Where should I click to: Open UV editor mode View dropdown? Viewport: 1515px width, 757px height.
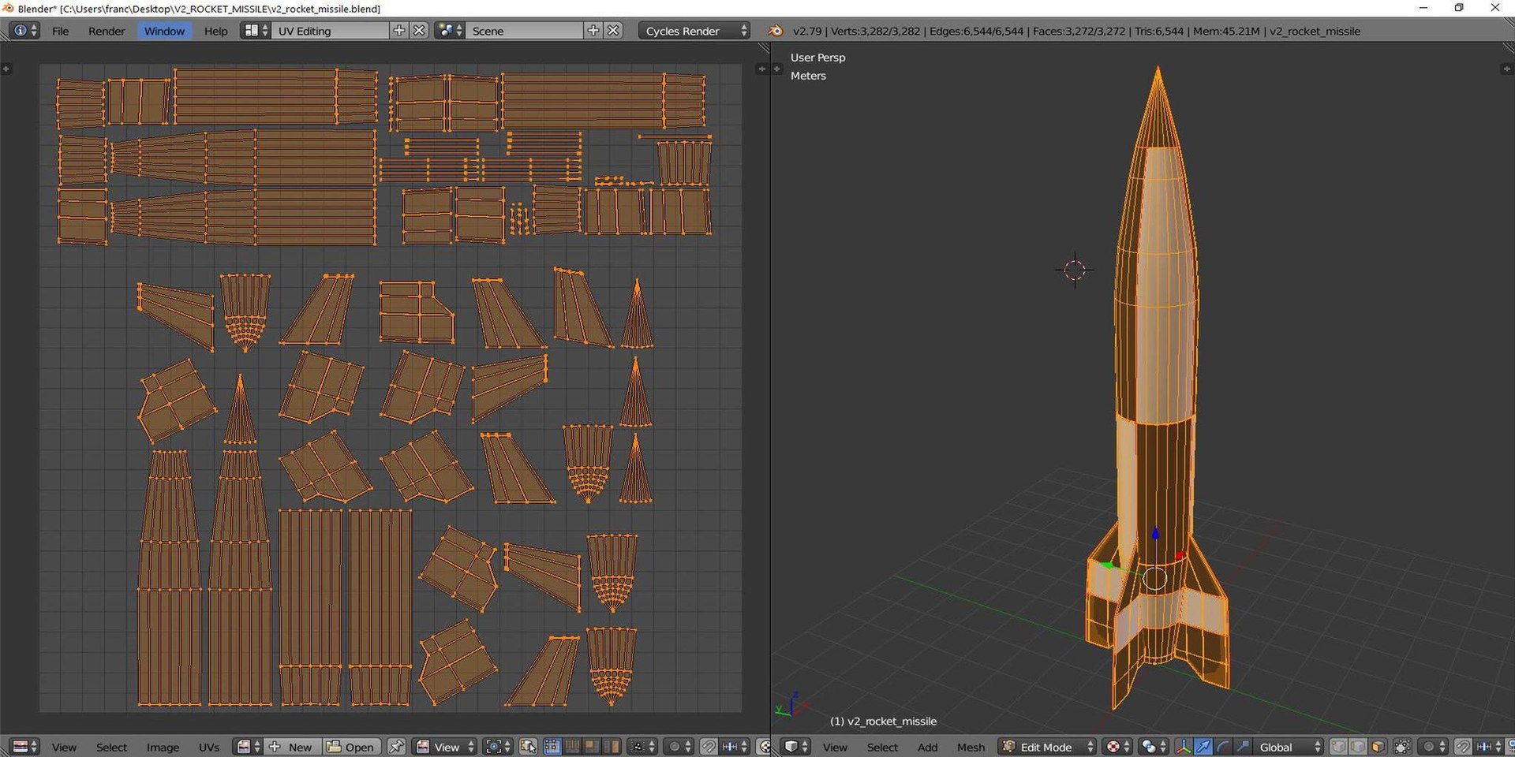[x=445, y=747]
